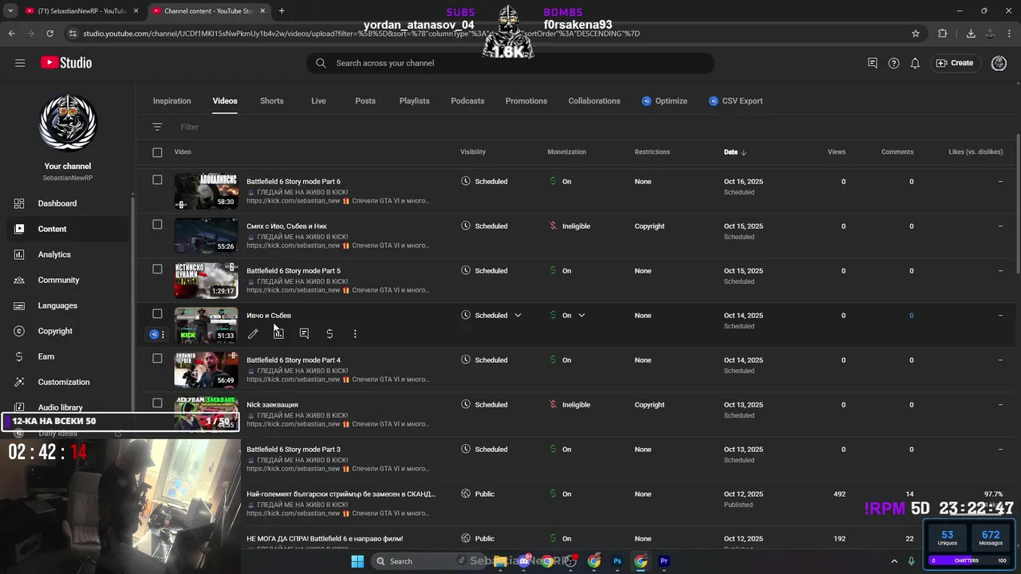Select Battlefield 6 Story mode Part 5 checkbox
The height and width of the screenshot is (574, 1021).
[157, 269]
